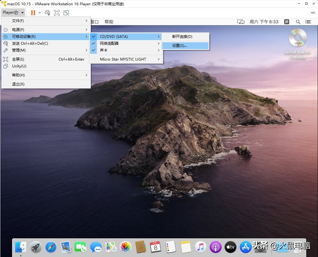The height and width of the screenshot is (257, 318).
Task: Open App Store from the Dock
Action: click(x=246, y=247)
